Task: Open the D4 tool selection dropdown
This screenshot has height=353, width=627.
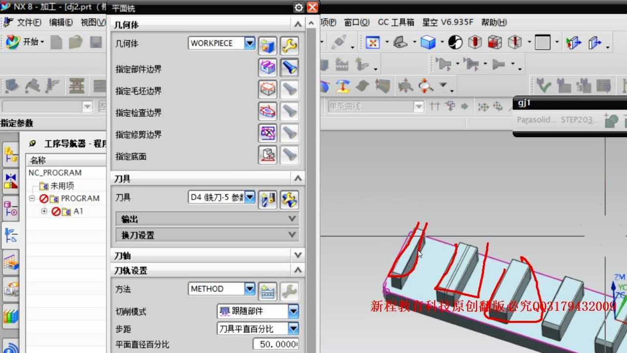Action: (250, 198)
